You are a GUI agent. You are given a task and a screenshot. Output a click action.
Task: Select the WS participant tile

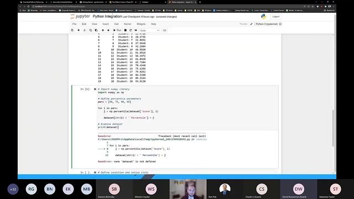coord(151,189)
